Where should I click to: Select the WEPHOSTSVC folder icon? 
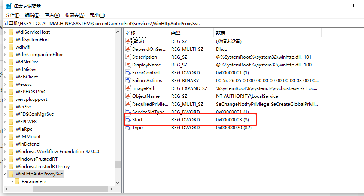pos(11,91)
